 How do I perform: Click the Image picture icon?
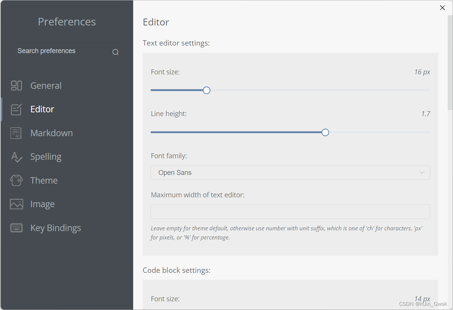click(x=16, y=204)
